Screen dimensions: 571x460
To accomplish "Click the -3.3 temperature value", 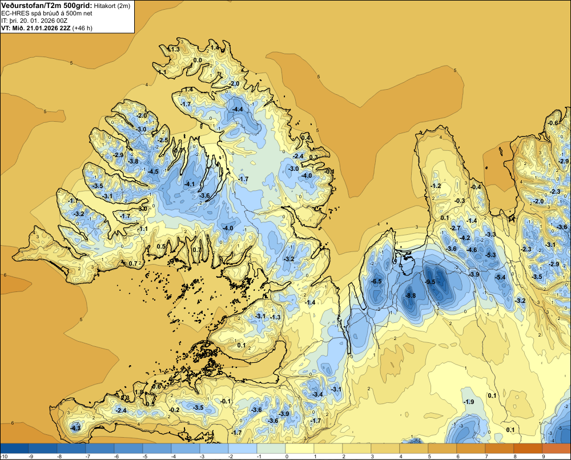I will pos(491,234).
